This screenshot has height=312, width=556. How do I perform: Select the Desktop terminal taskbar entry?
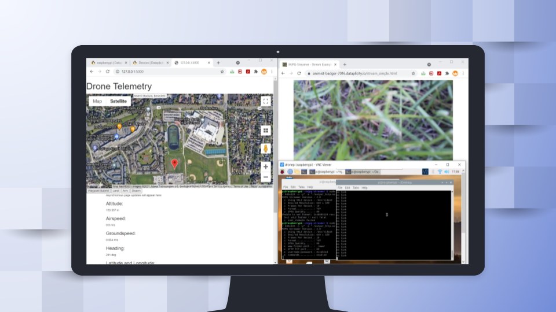tap(363, 172)
